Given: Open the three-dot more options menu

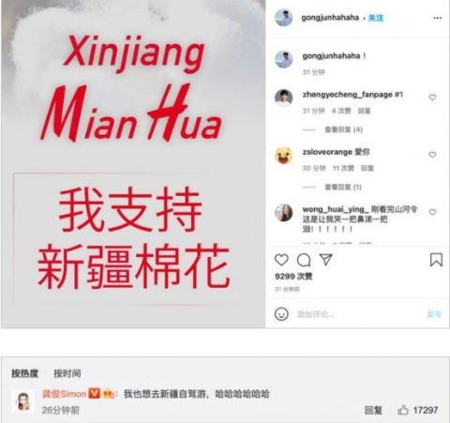Looking at the screenshot, I should pyautogui.click(x=438, y=18).
